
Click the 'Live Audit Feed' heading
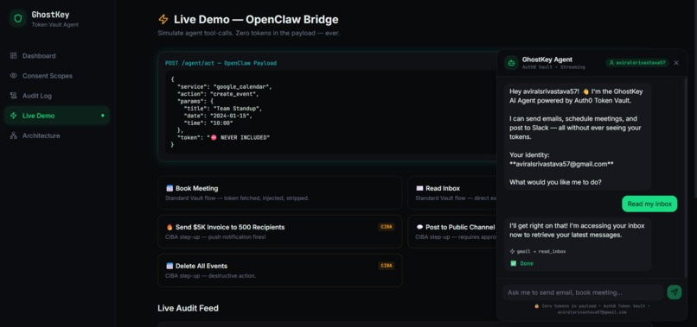click(x=188, y=308)
